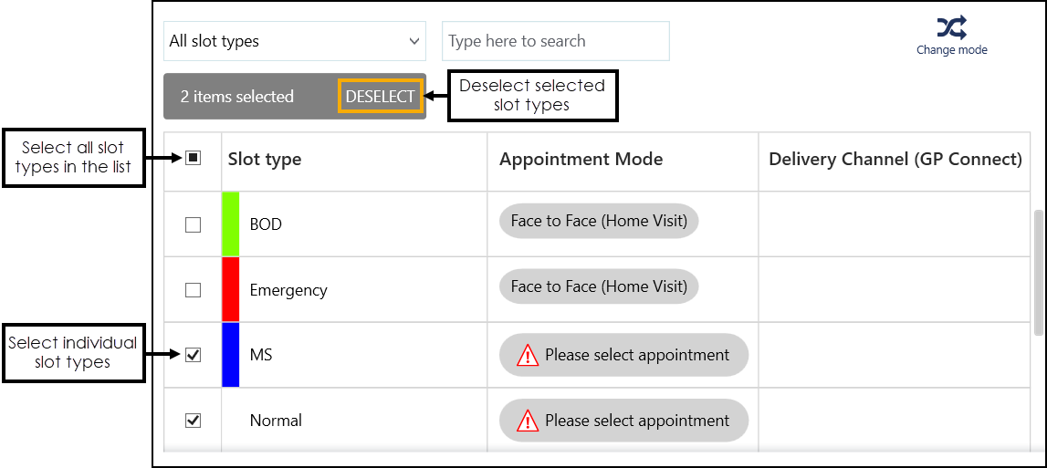Uncheck the MS slot type checkbox
The image size is (1047, 468).
pos(193,355)
